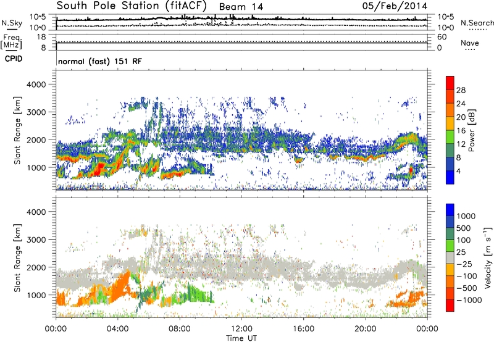The height and width of the screenshot is (342, 494).
Task: Click the '28' label on the Power colorbar
Action: tap(461, 90)
